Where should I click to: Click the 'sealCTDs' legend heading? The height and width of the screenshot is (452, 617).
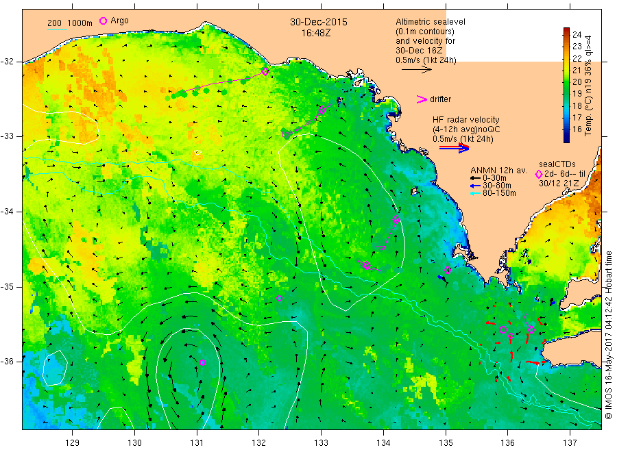[557, 164]
